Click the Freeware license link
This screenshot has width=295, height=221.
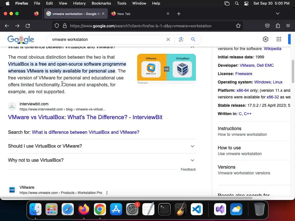[244, 74]
